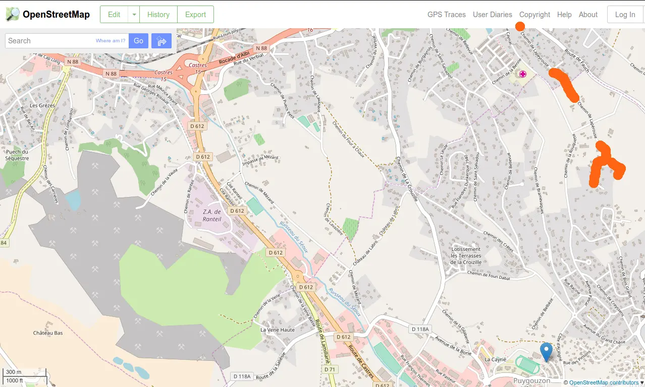Click the Go search button
Screen dimensions: 645x387
(138, 41)
